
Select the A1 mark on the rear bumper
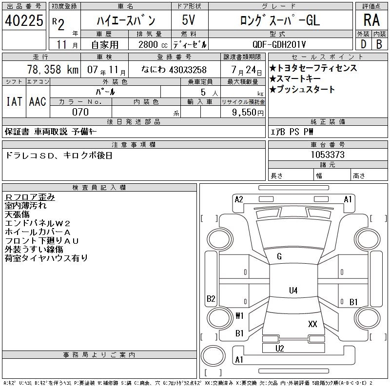click(x=239, y=360)
